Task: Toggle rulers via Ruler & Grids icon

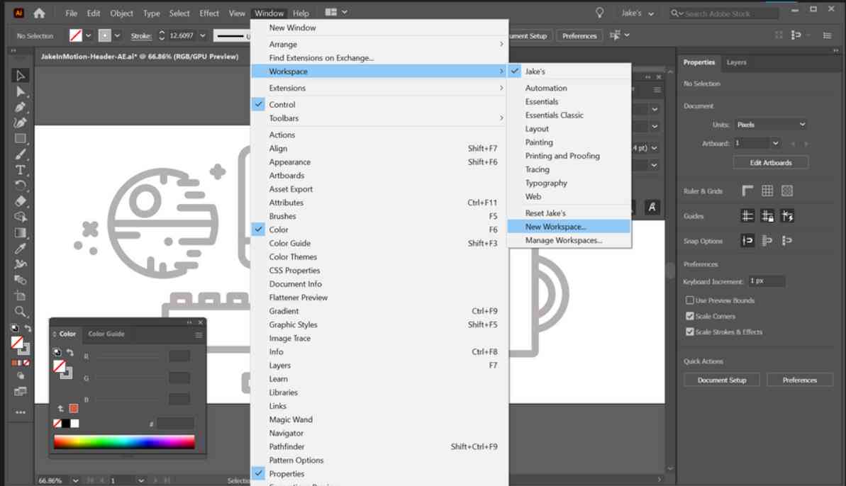Action: pos(747,191)
